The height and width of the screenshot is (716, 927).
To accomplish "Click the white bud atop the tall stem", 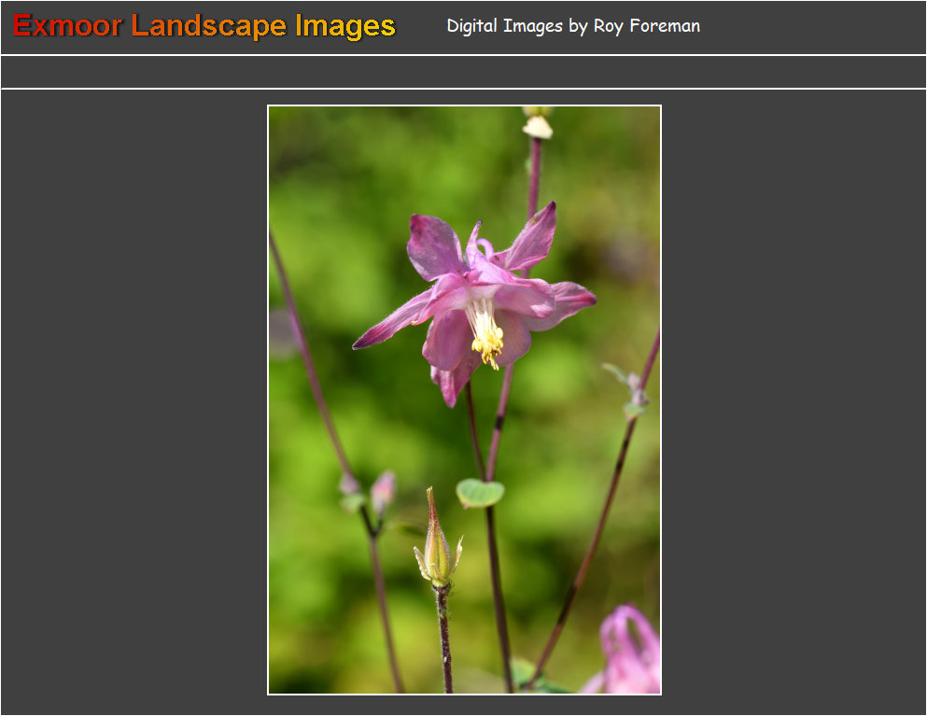I will [x=538, y=126].
